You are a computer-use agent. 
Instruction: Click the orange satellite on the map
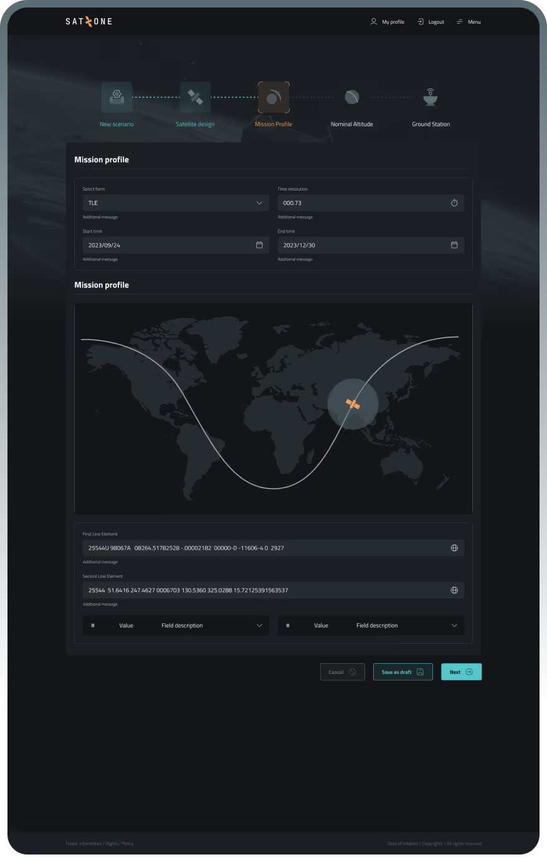click(x=353, y=404)
